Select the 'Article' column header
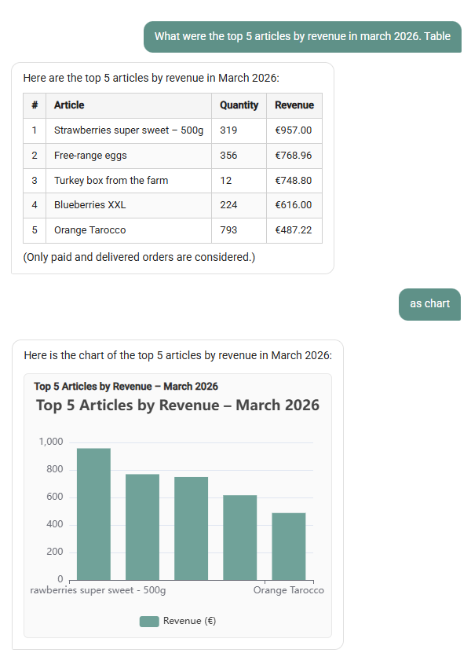Viewport: 471px width, 668px height. pos(129,105)
